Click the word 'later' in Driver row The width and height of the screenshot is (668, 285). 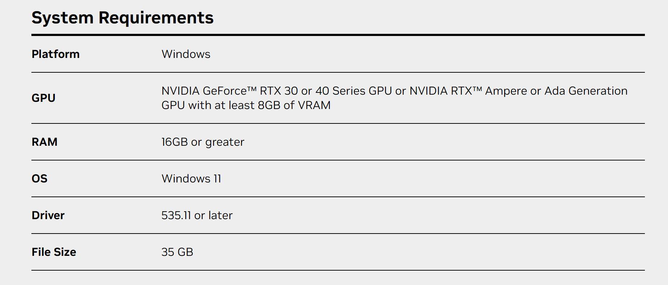221,215
